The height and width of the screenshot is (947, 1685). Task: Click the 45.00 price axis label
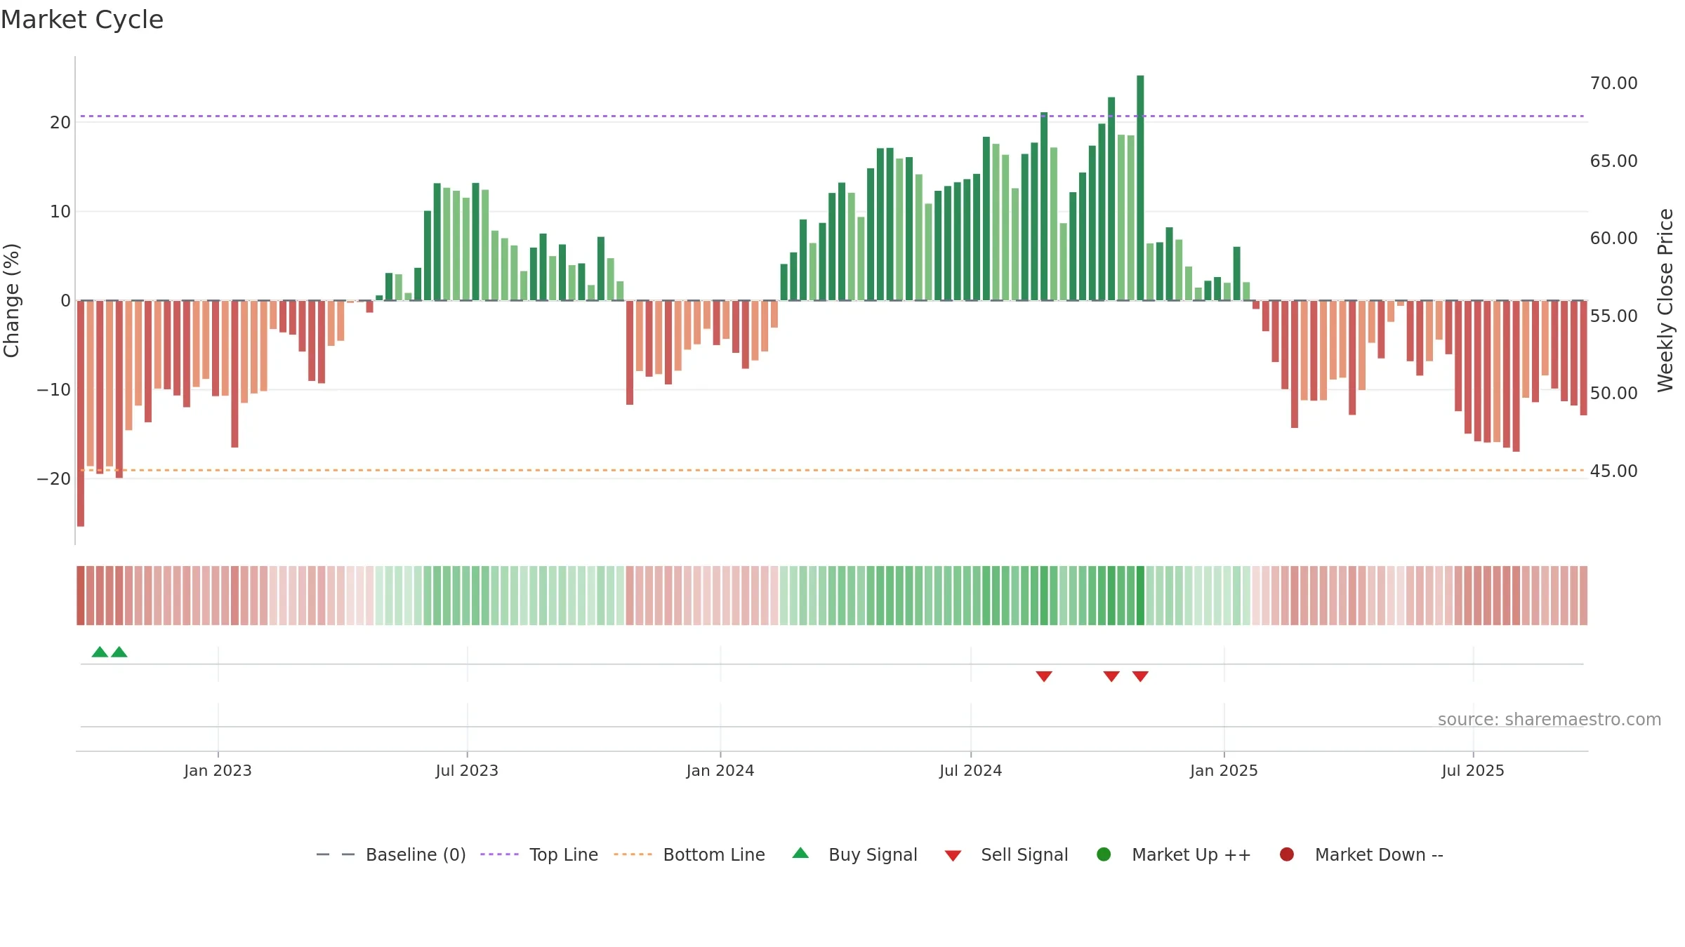1613,471
